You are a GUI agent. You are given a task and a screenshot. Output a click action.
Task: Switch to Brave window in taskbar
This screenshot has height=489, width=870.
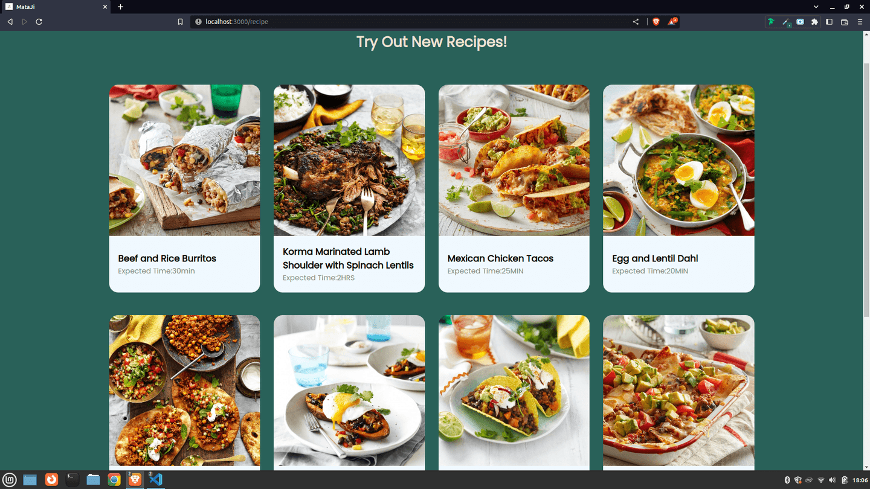[135, 480]
